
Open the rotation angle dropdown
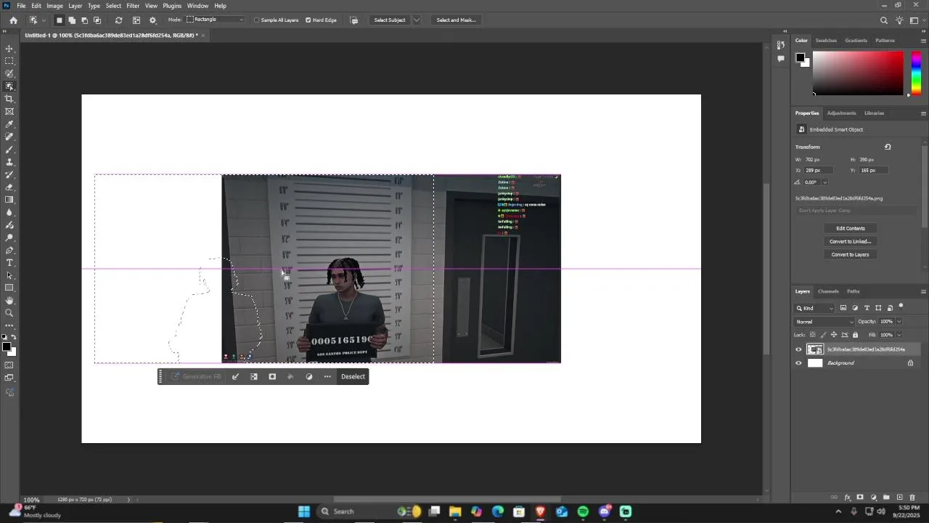point(824,182)
